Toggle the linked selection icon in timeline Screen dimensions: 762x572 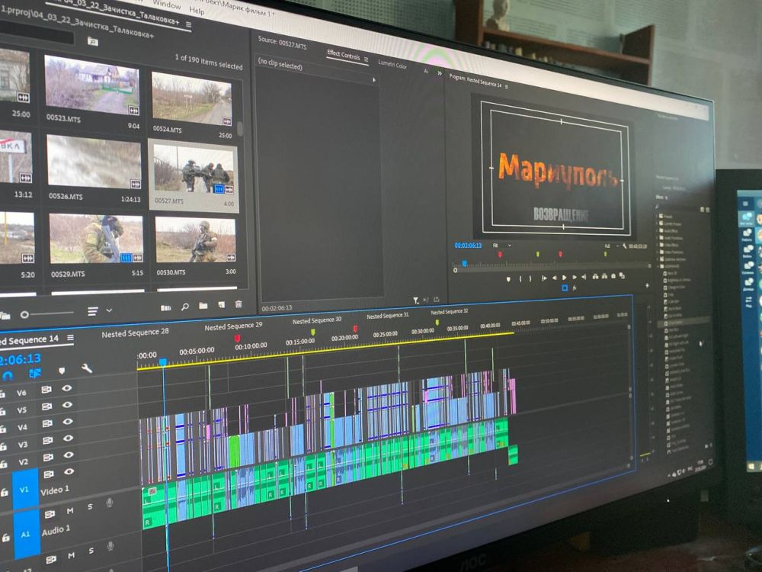coord(35,373)
